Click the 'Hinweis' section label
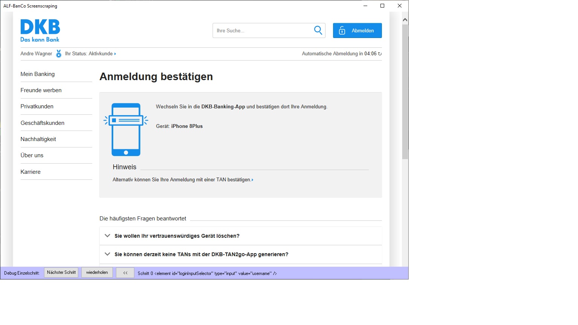Screen dimensions: 578x325 pyautogui.click(x=125, y=167)
